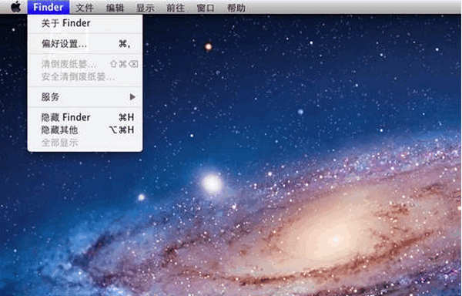The image size is (462, 296).
Task: Click the bright white star on desktop wallpaper
Action: point(212,183)
